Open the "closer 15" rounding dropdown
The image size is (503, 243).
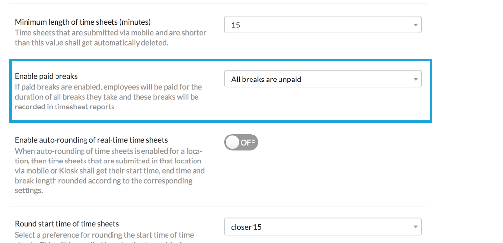322,227
